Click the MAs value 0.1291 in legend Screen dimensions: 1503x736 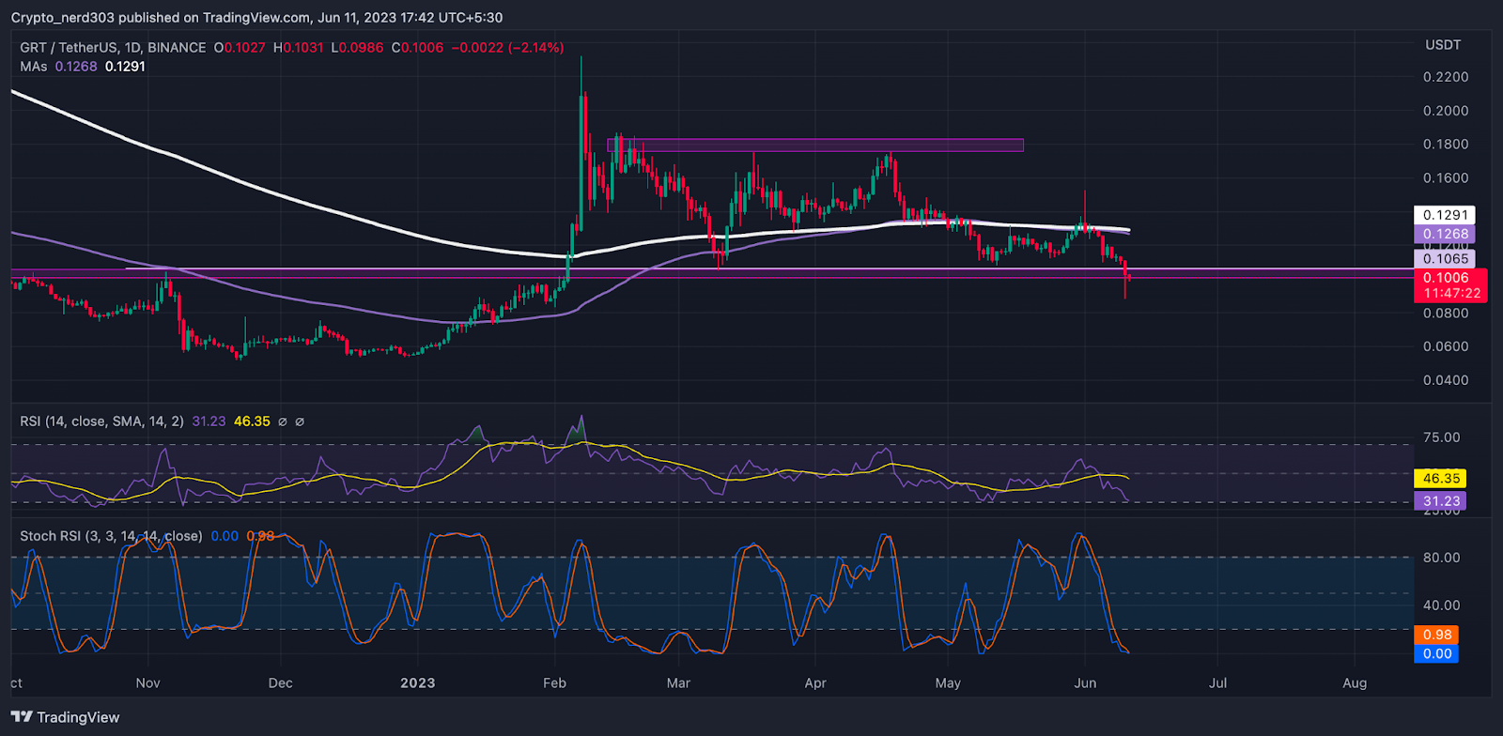125,67
